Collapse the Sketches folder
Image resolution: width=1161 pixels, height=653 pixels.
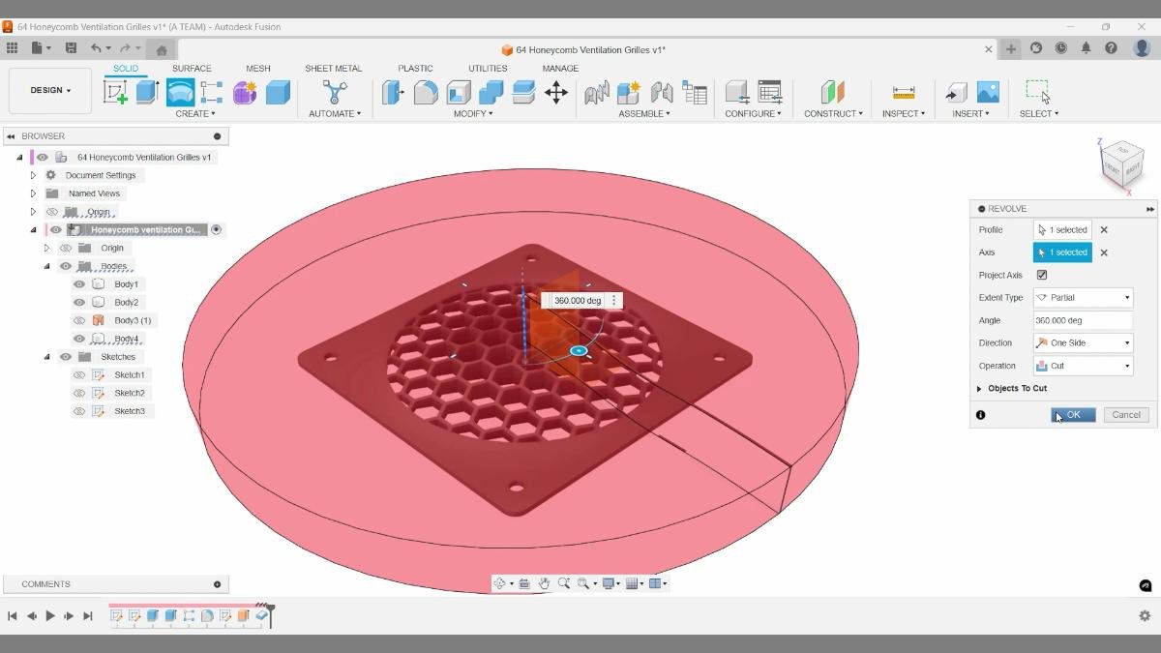46,357
